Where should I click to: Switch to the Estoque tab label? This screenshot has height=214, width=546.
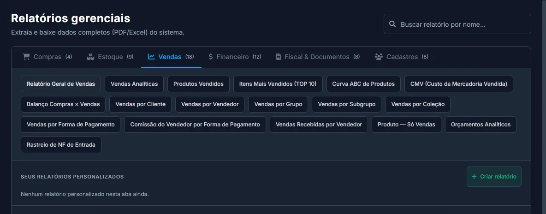[110, 57]
